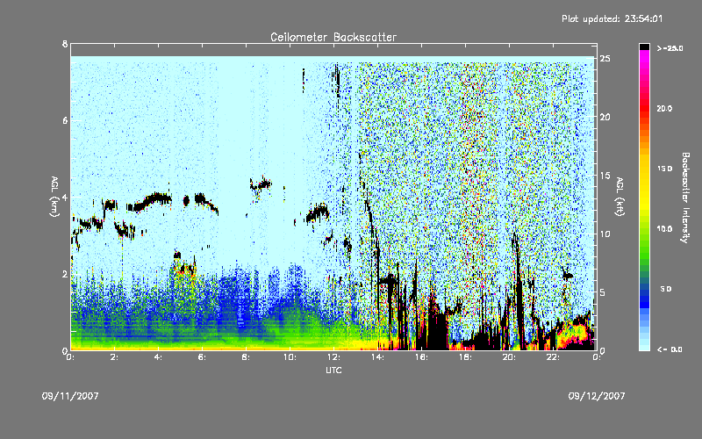Click the right kft axis tick '15'
The image size is (702, 439).
click(605, 176)
